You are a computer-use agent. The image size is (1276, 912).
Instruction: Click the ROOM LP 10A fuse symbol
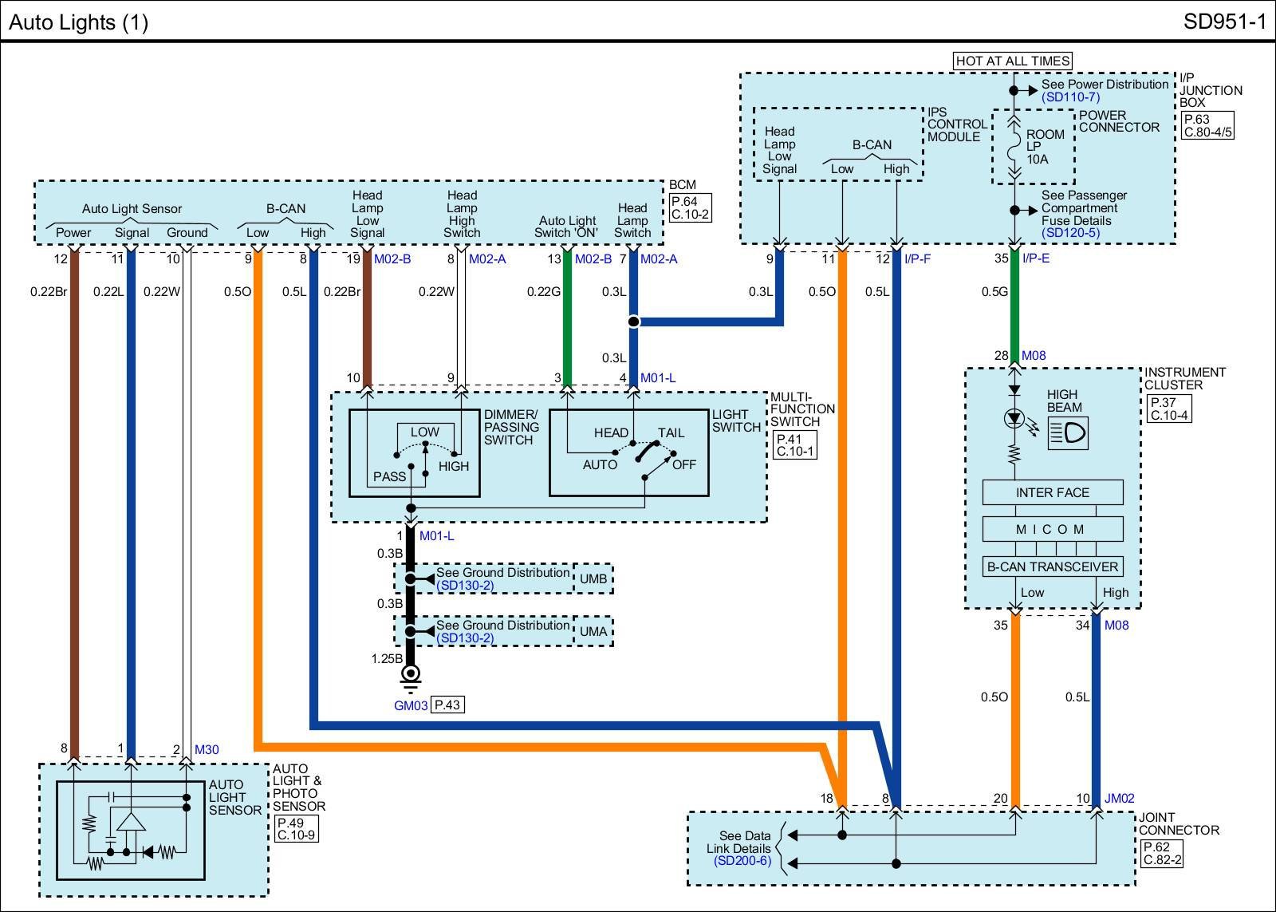point(1014,147)
